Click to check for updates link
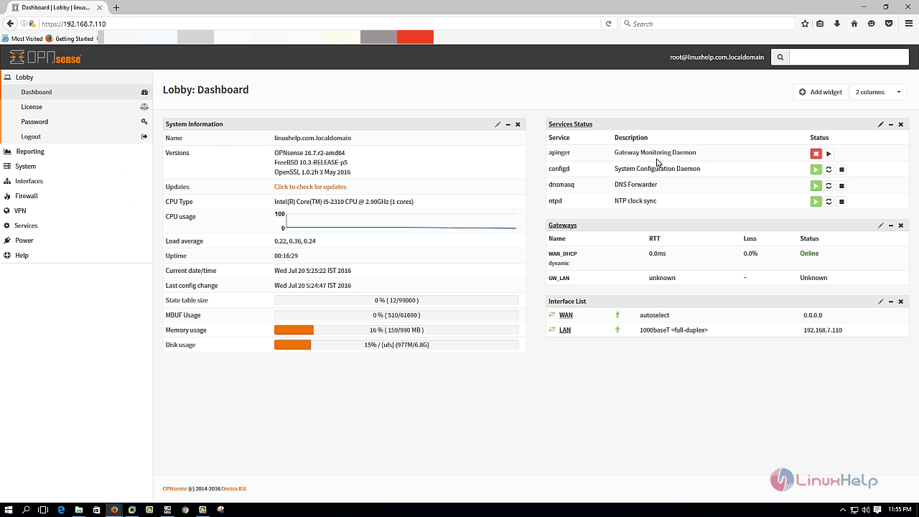The width and height of the screenshot is (919, 517). 310,187
